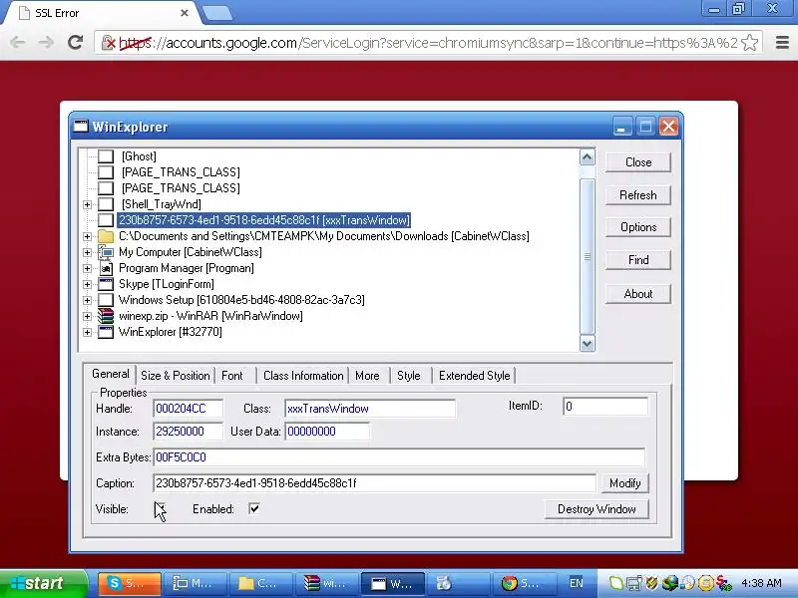This screenshot has height=598, width=798.
Task: Switch to the General tab
Action: pos(111,375)
